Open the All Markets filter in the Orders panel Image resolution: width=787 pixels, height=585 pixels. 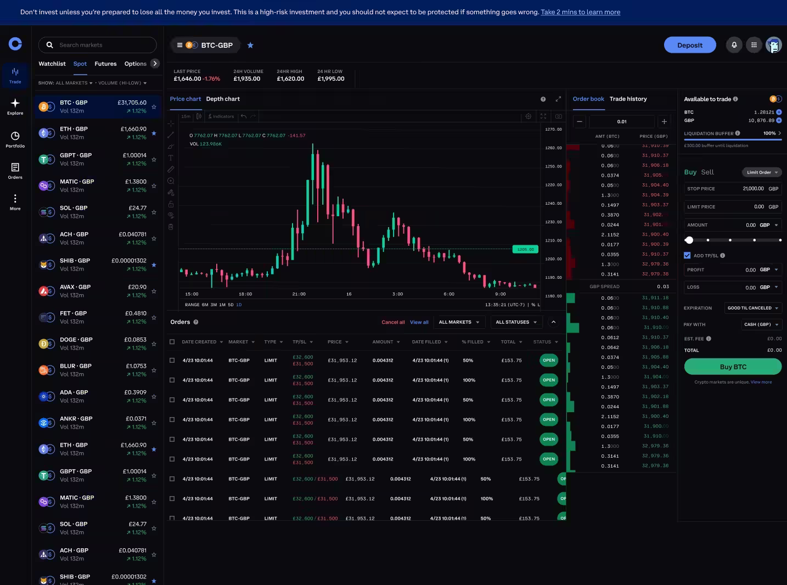(x=459, y=322)
